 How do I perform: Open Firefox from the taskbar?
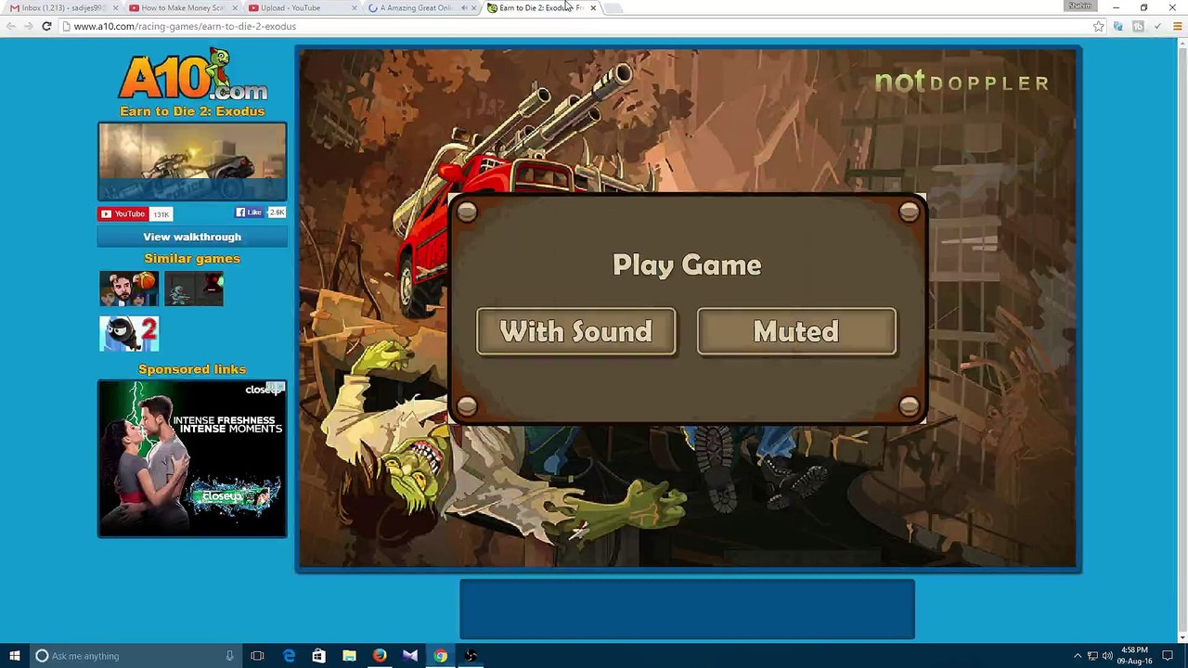pyautogui.click(x=380, y=656)
